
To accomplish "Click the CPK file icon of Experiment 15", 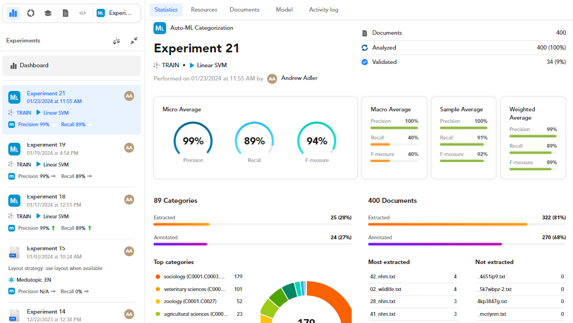I will tap(14, 252).
